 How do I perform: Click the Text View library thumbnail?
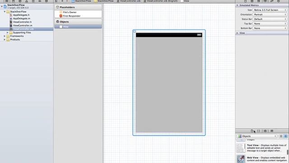coord(241,148)
